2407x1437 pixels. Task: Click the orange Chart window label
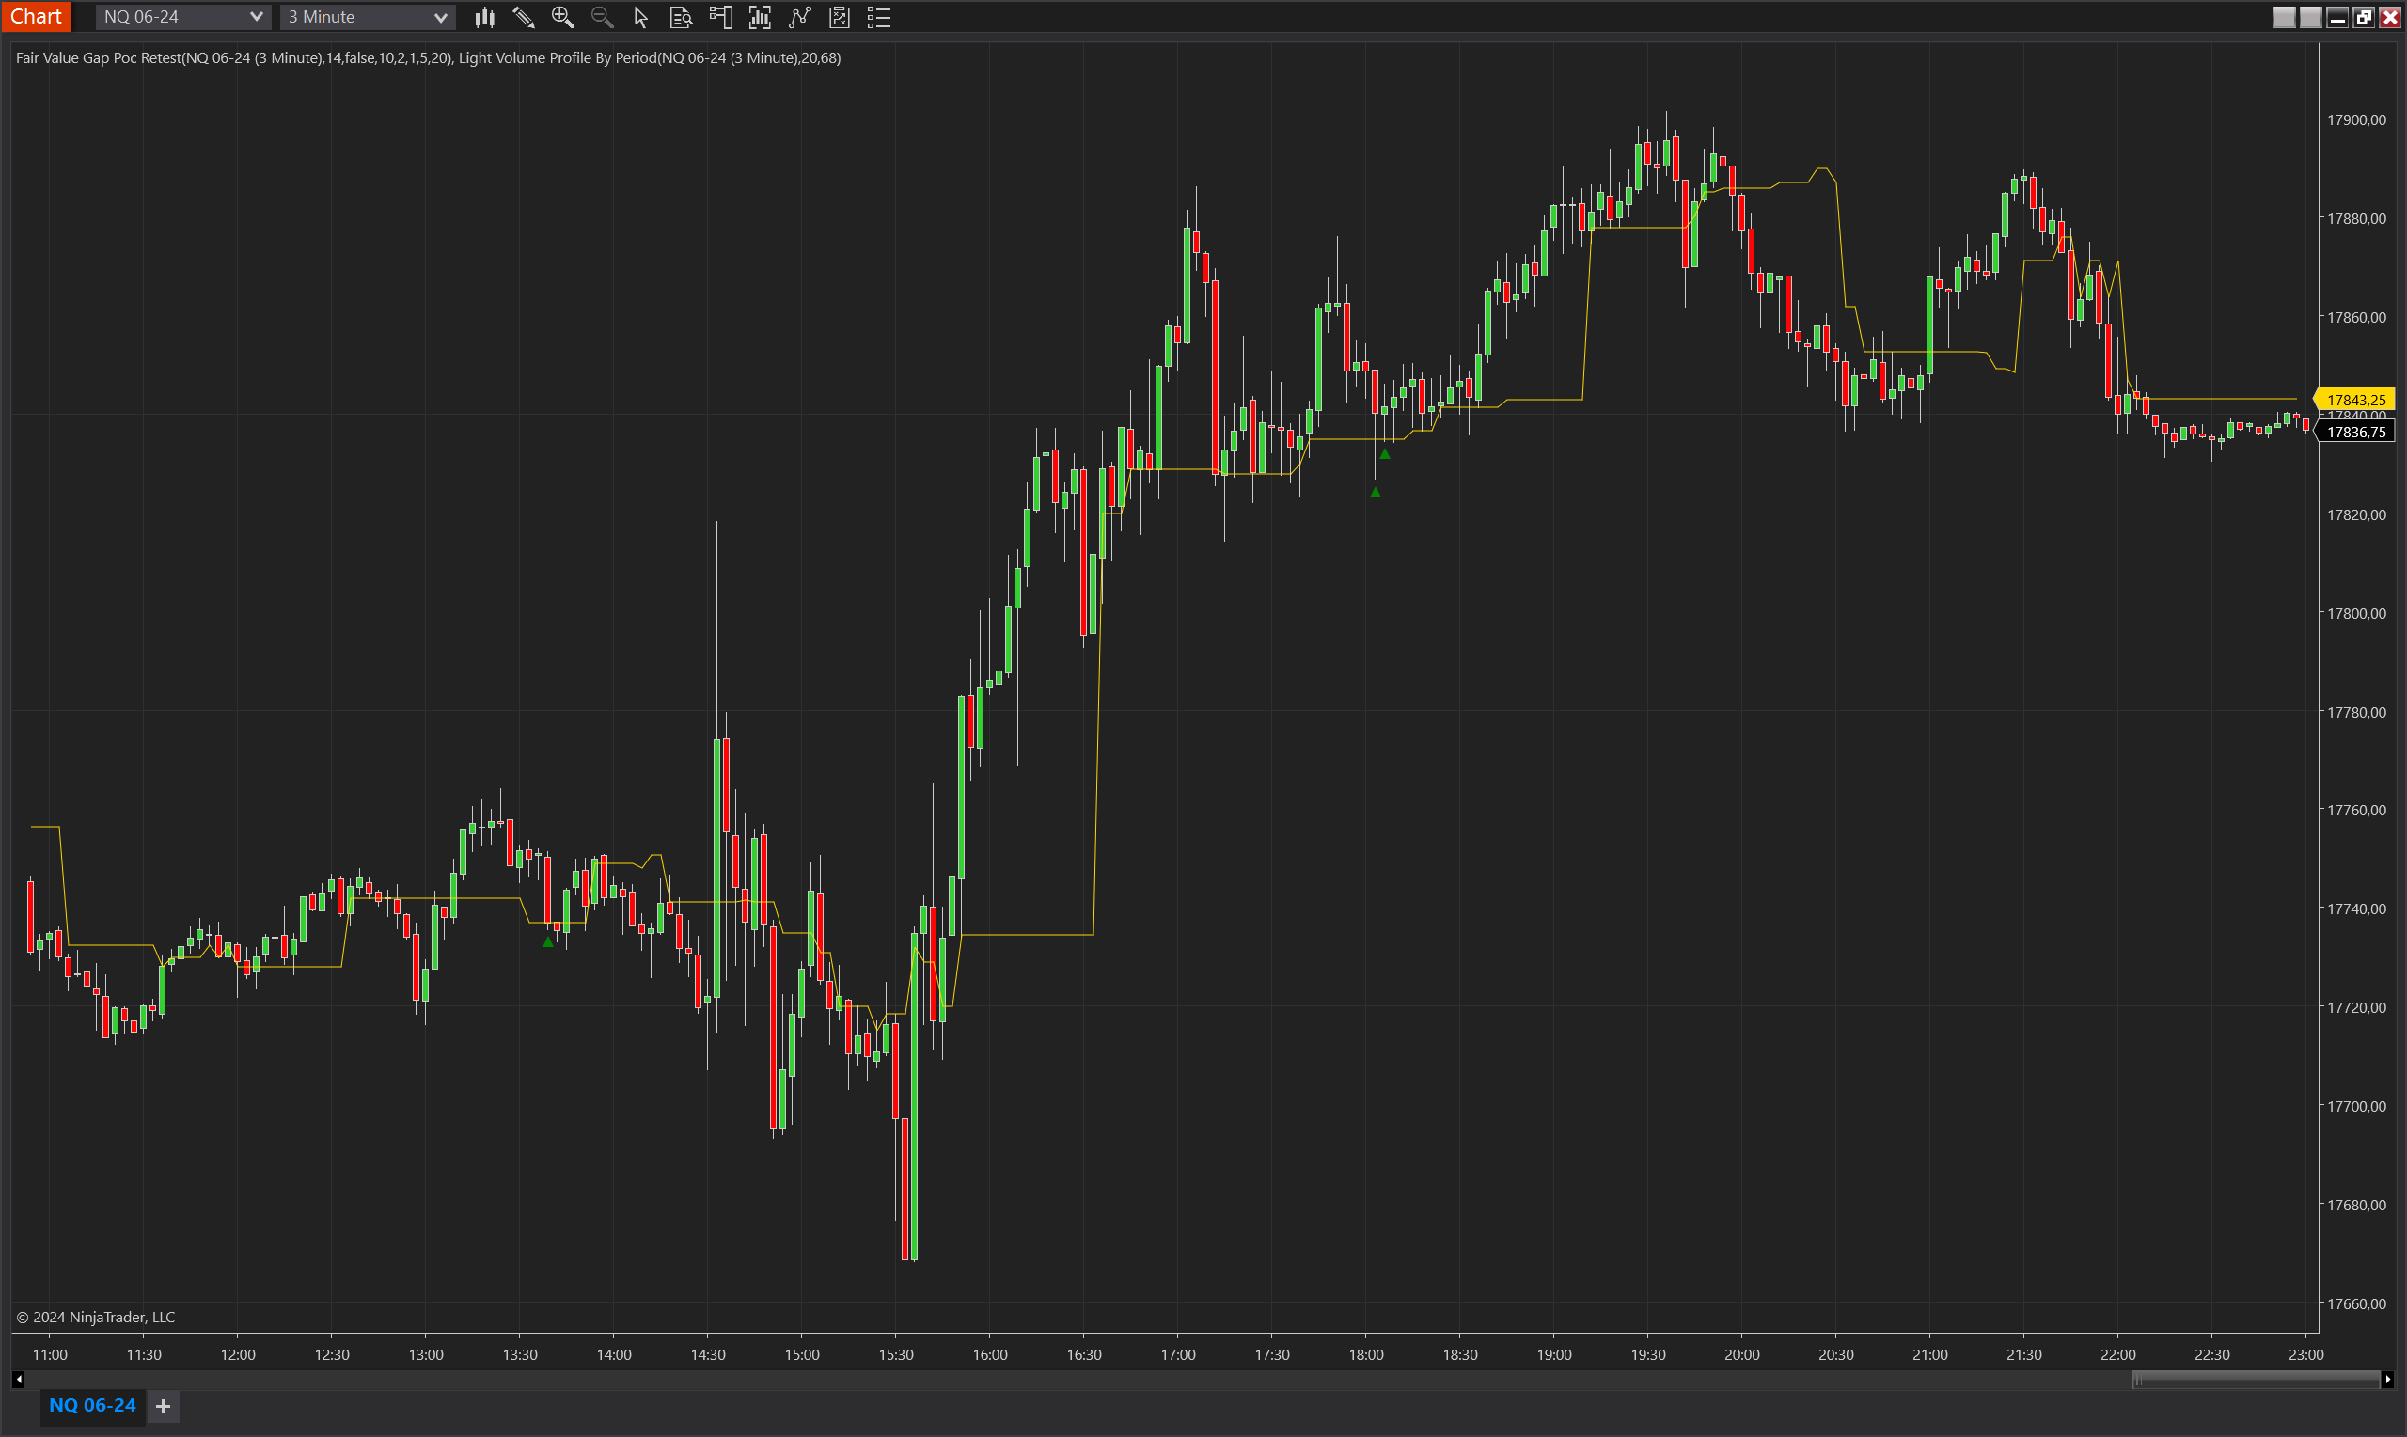(x=36, y=17)
